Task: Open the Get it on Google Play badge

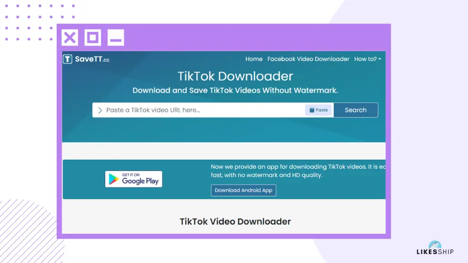Action: [133, 179]
